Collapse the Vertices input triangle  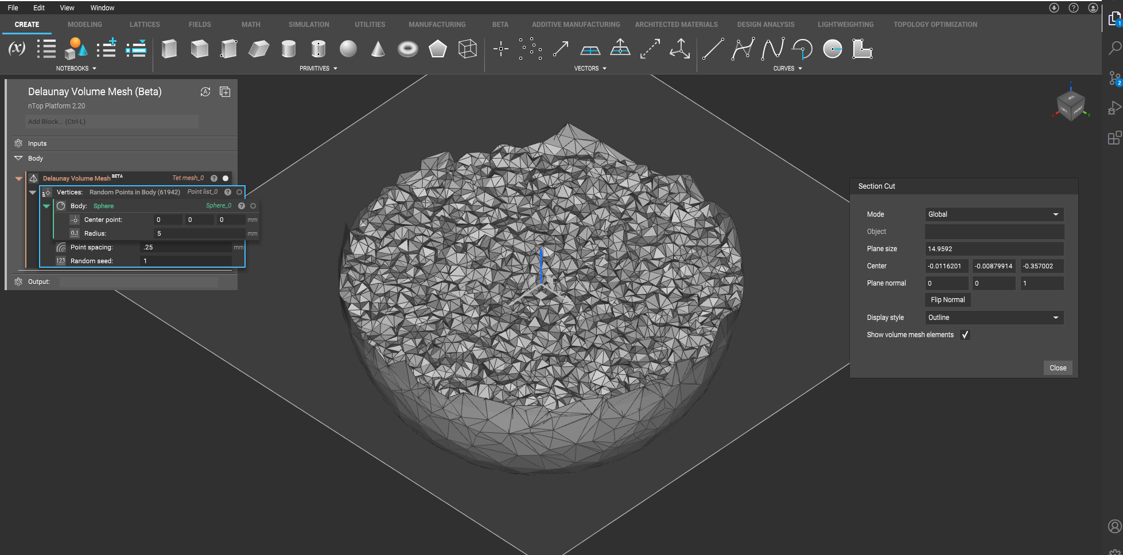(33, 193)
